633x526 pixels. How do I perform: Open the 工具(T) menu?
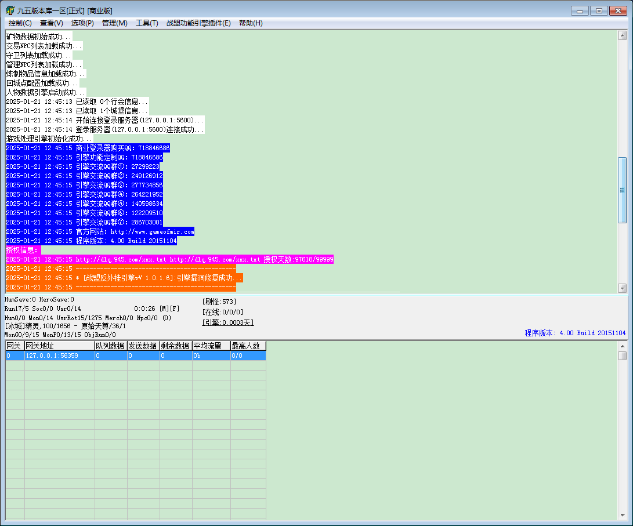click(147, 23)
